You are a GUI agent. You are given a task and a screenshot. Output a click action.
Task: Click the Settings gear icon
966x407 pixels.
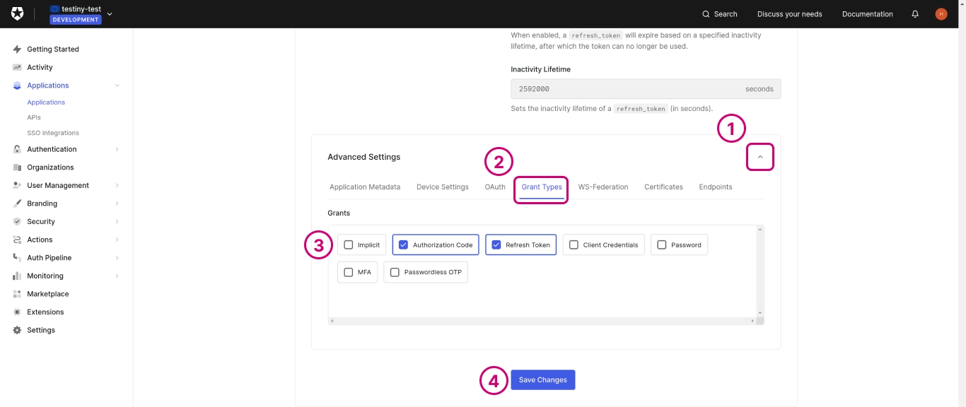[x=17, y=330]
